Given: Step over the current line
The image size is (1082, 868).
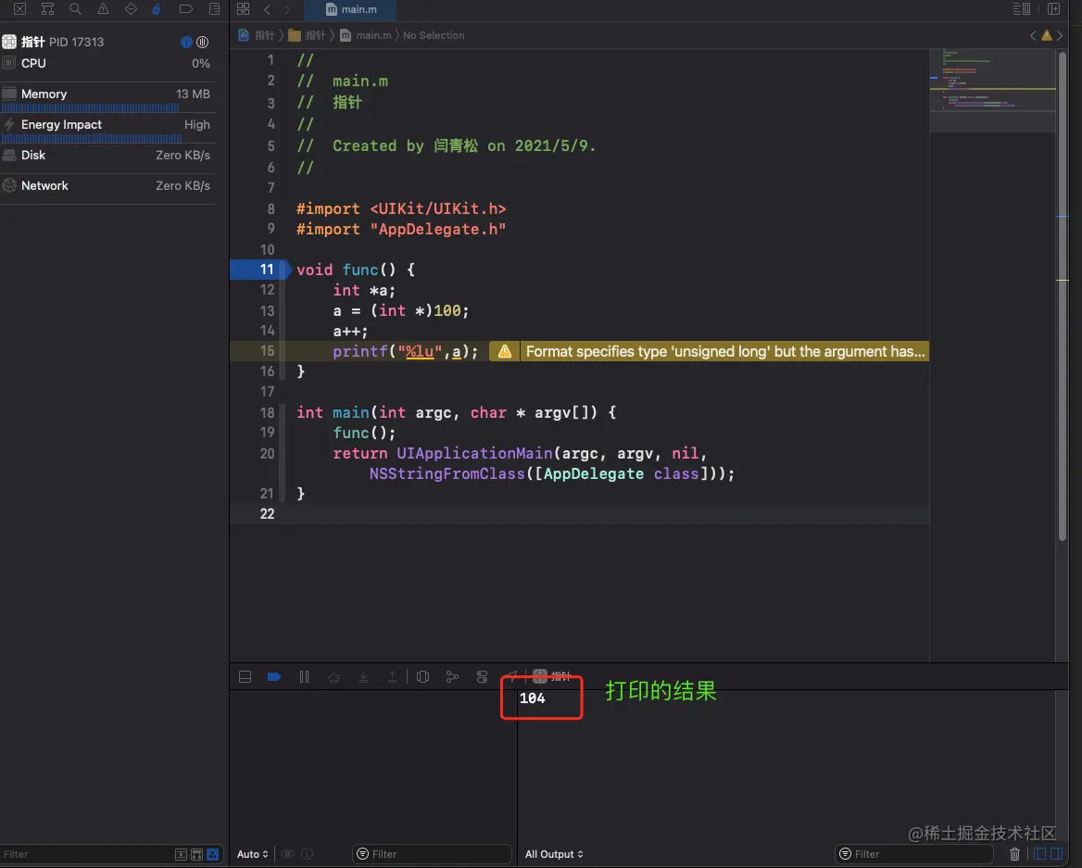Looking at the screenshot, I should pyautogui.click(x=334, y=677).
